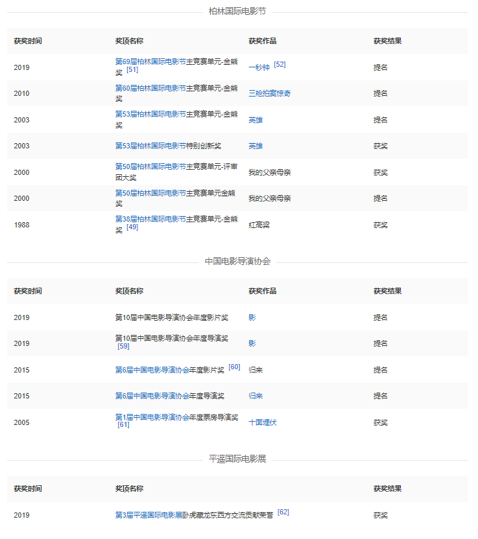Screen dimensions: 478x539
Task: Click citation [52] beside 一秒钟
Action: [x=280, y=65]
